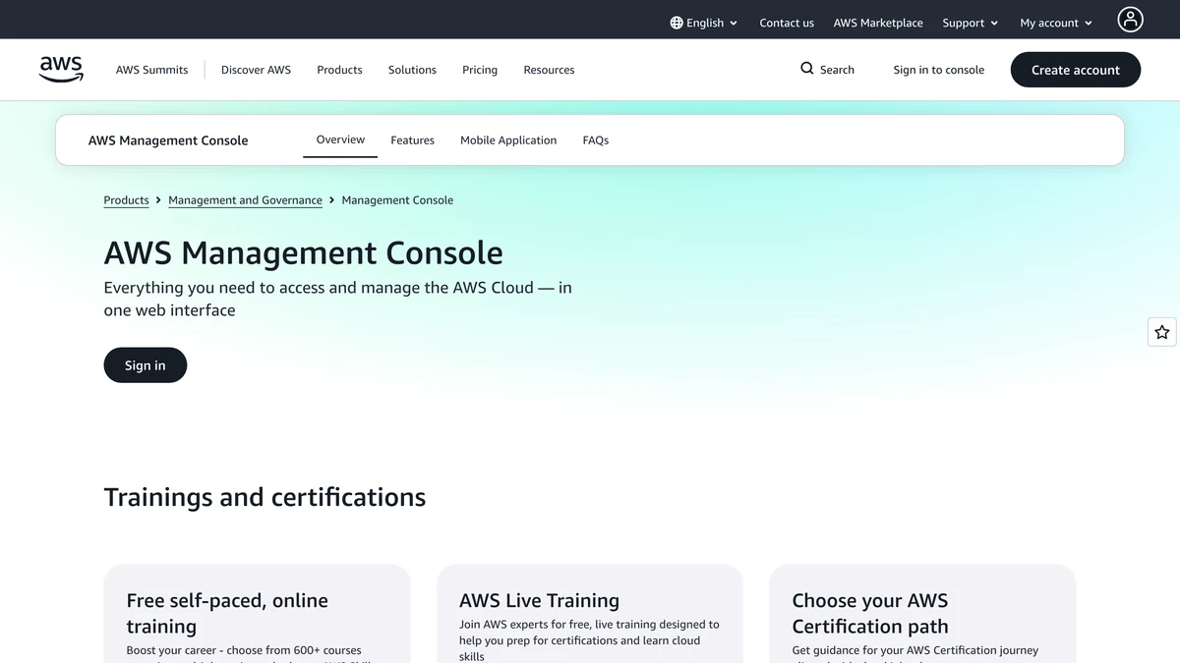The width and height of the screenshot is (1180, 663).
Task: Open the user profile avatar icon
Action: click(x=1130, y=19)
